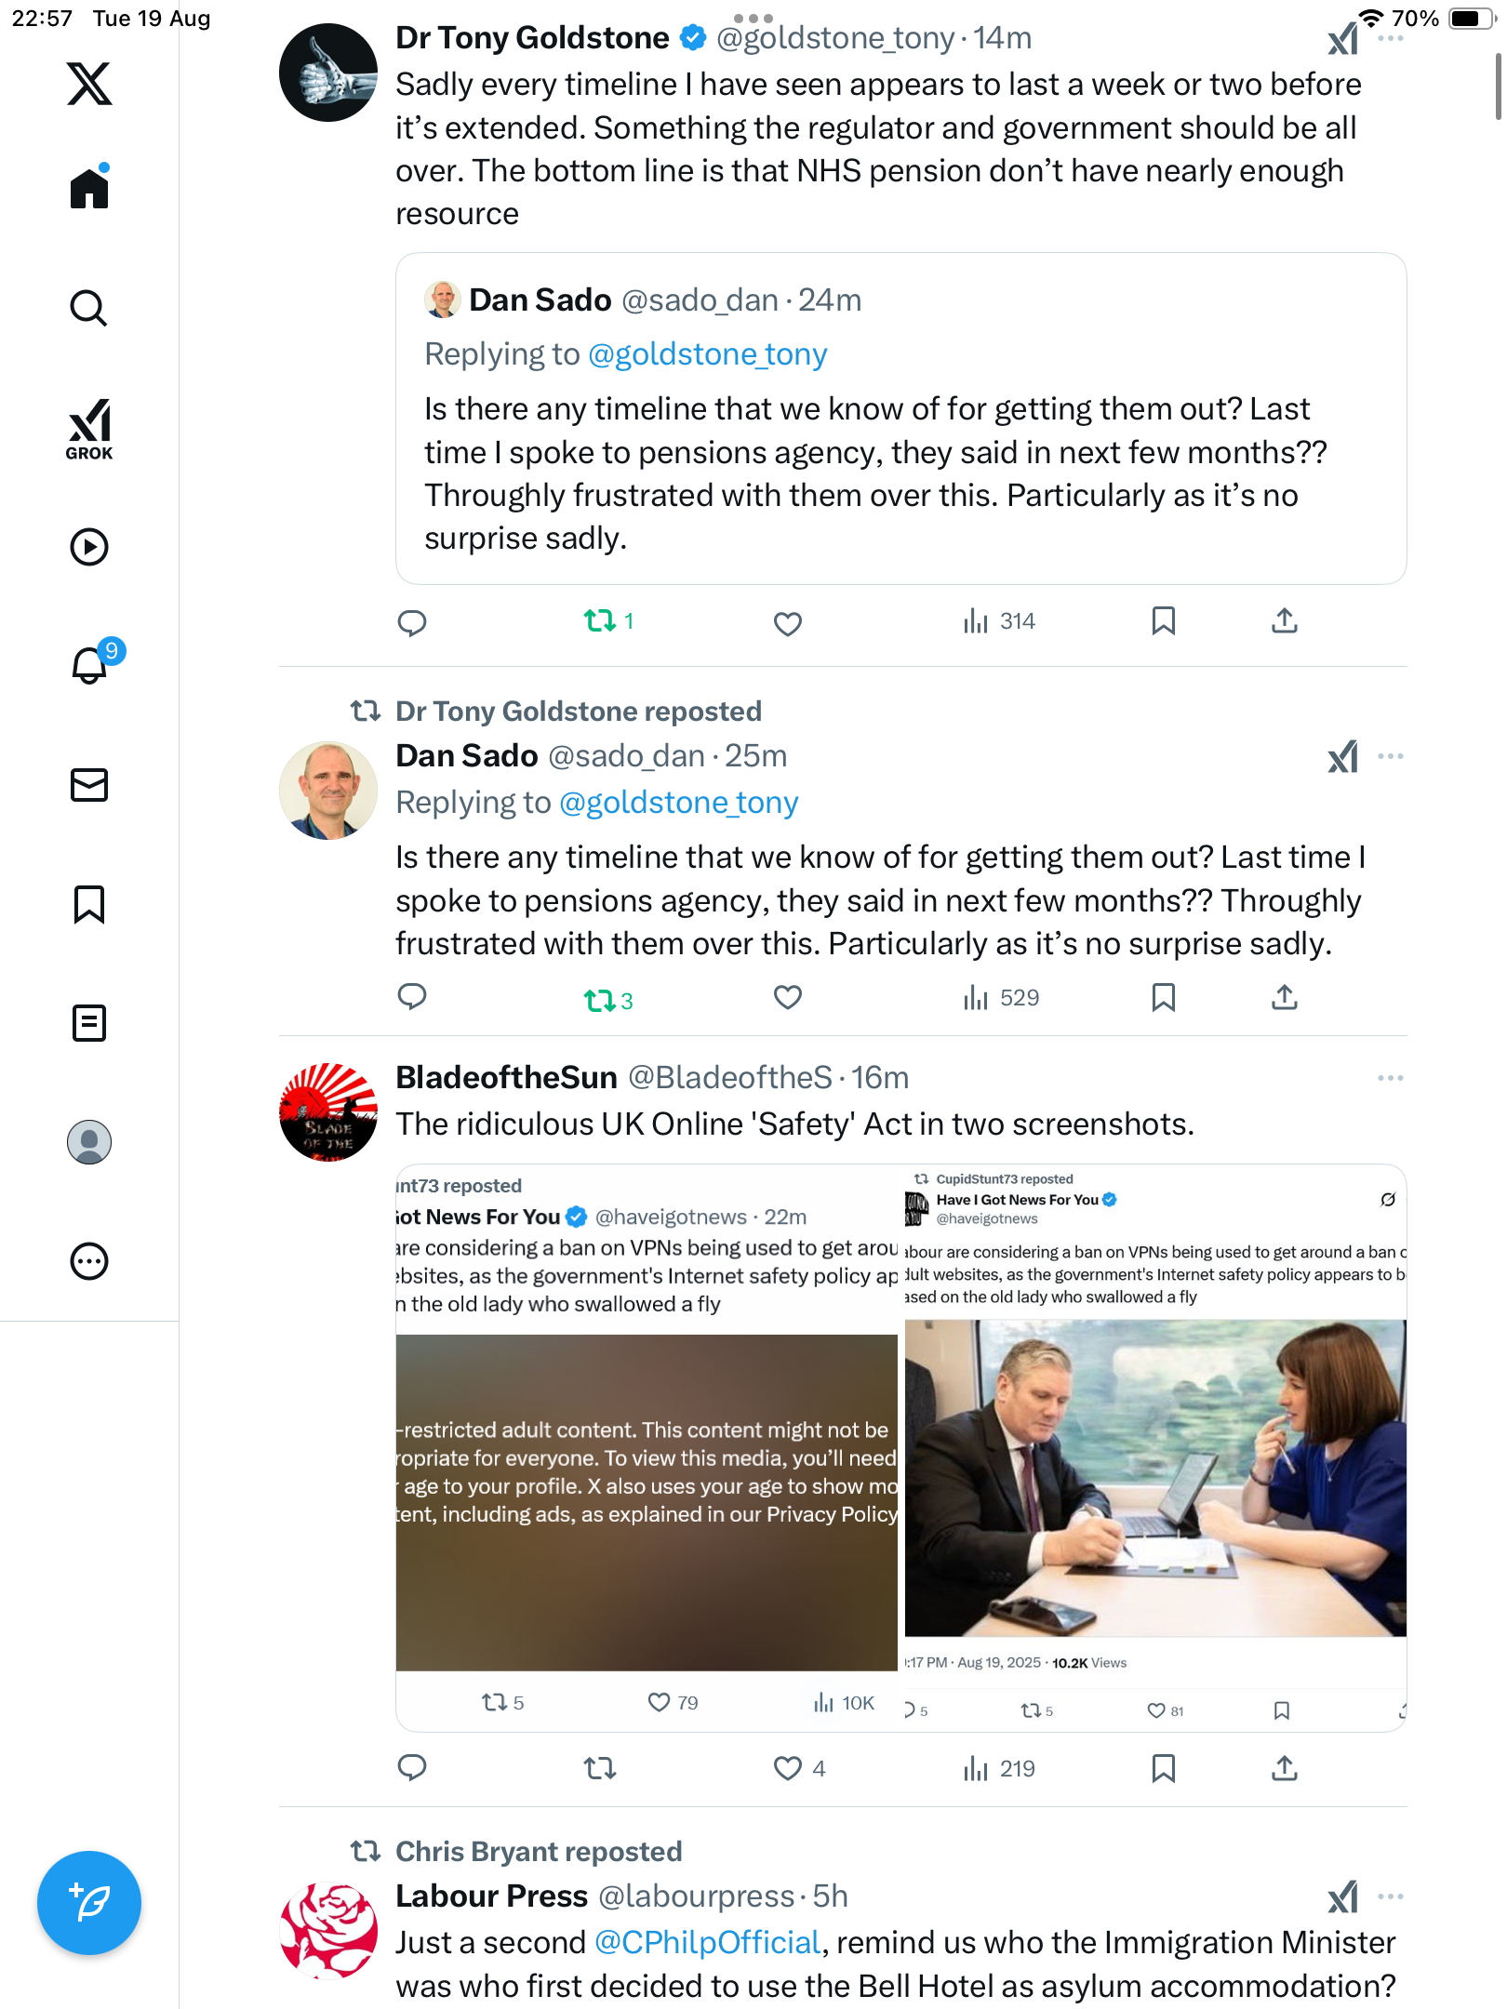Open the Messages envelope icon
Image resolution: width=1507 pixels, height=2009 pixels.
click(x=89, y=784)
